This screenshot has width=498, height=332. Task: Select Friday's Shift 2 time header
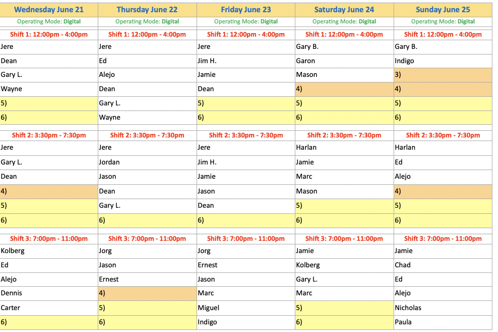[246, 135]
